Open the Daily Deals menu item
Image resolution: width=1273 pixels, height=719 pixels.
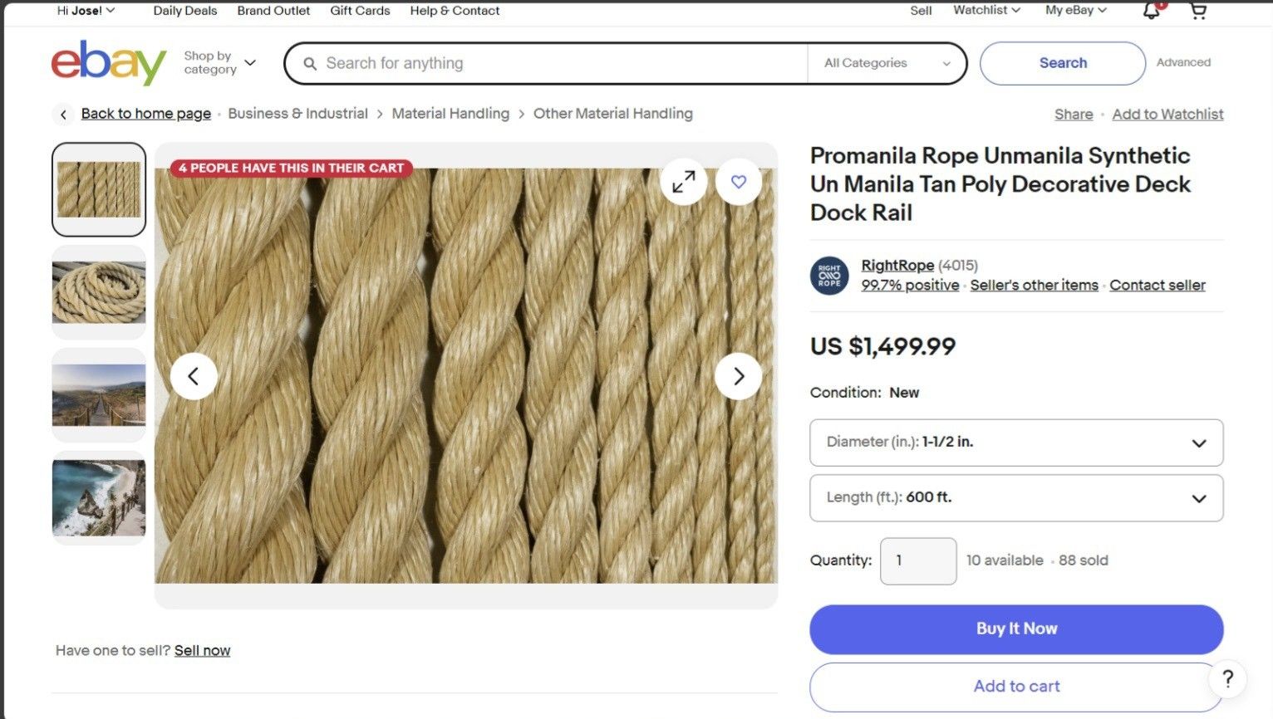(185, 11)
